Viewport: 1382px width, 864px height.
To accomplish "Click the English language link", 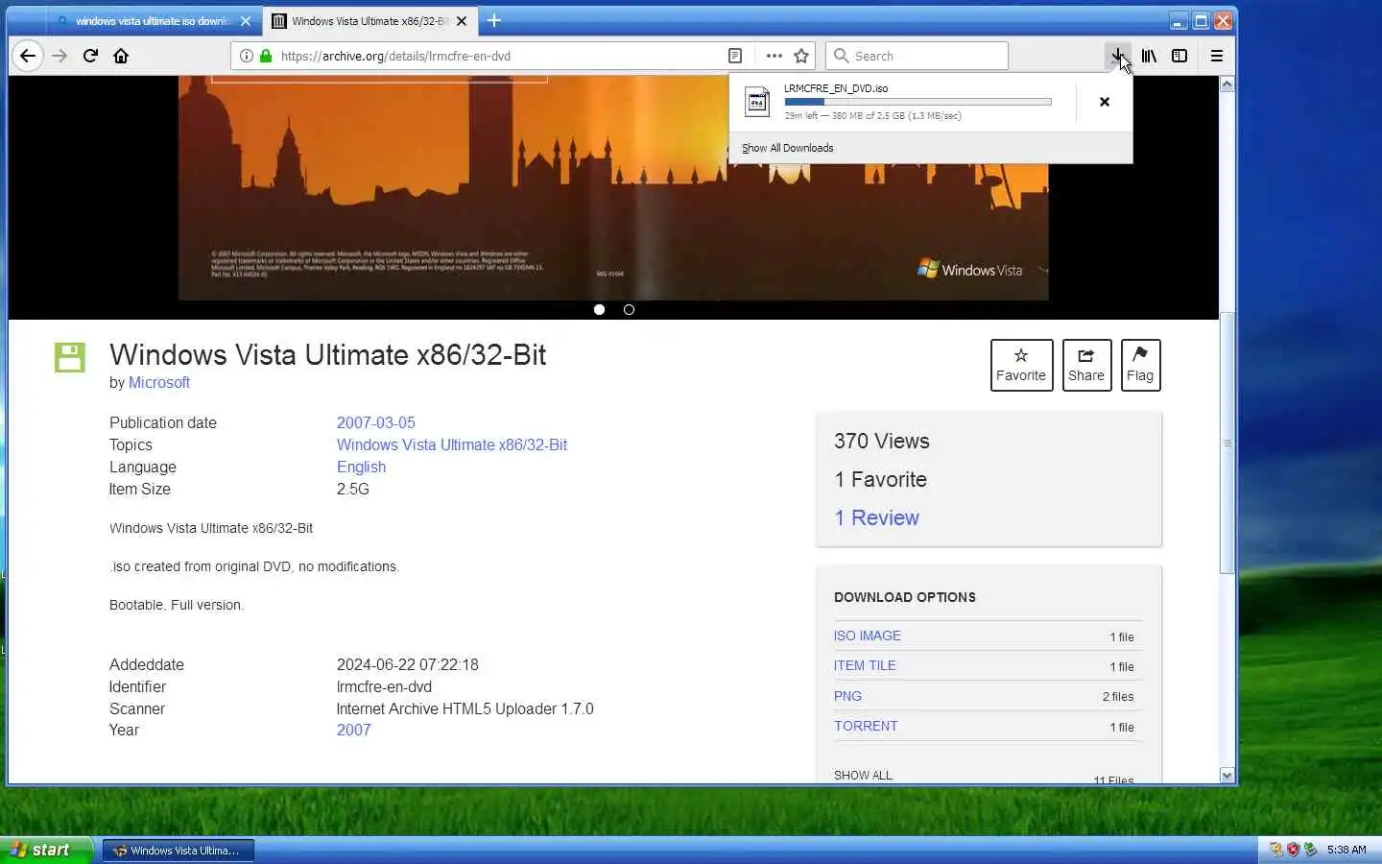I will pyautogui.click(x=361, y=467).
